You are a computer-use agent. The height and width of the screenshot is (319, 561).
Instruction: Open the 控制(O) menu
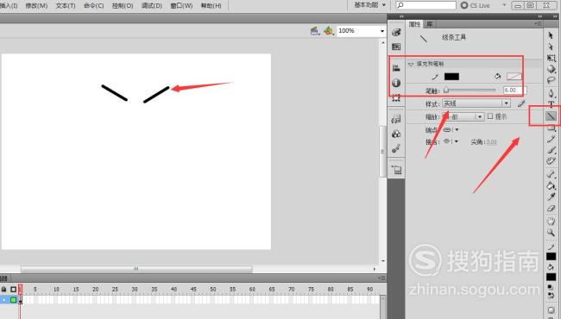(x=123, y=6)
